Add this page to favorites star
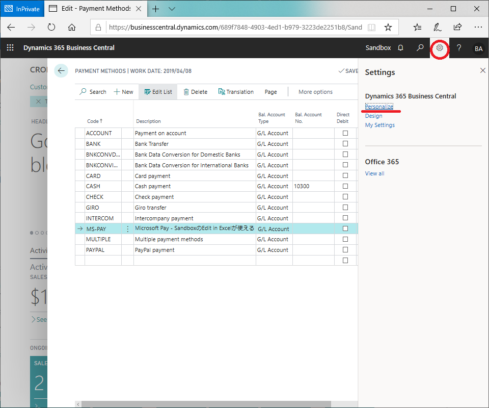This screenshot has width=489, height=408. (388, 28)
